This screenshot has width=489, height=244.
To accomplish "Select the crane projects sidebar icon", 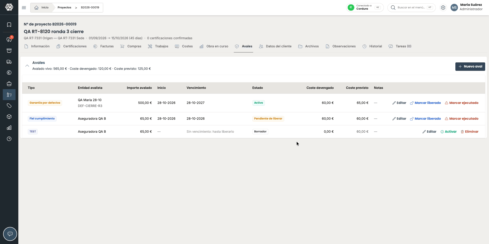I will tap(9, 95).
